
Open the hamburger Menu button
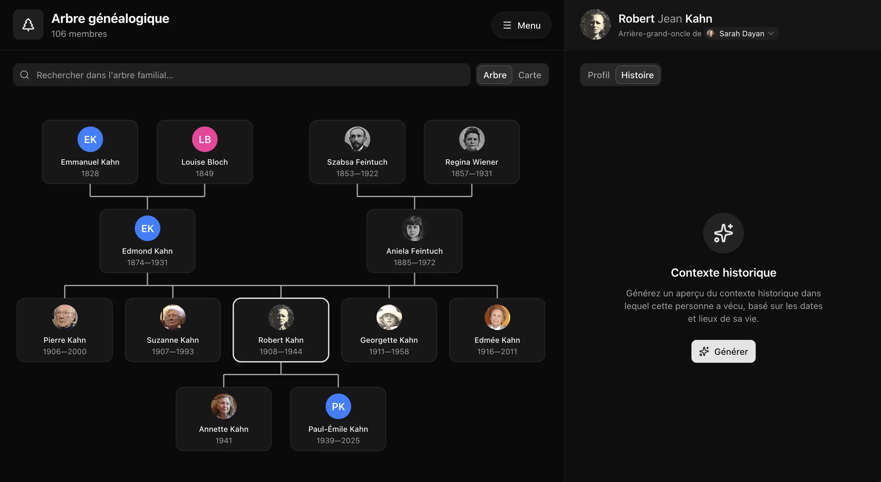(521, 25)
